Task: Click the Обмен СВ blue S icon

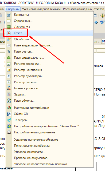Action: click(9, 114)
